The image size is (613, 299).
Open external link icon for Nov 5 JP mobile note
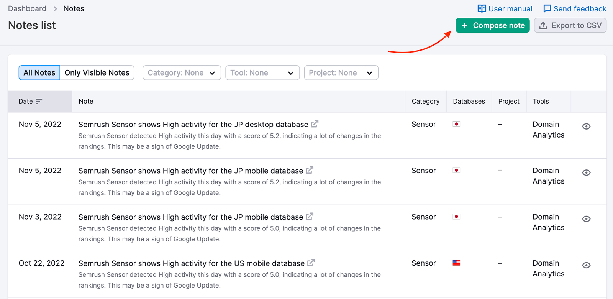coord(310,170)
